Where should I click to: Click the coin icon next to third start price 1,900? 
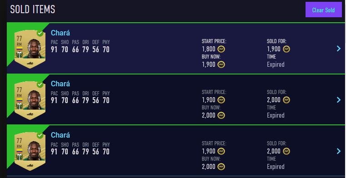(x=221, y=151)
